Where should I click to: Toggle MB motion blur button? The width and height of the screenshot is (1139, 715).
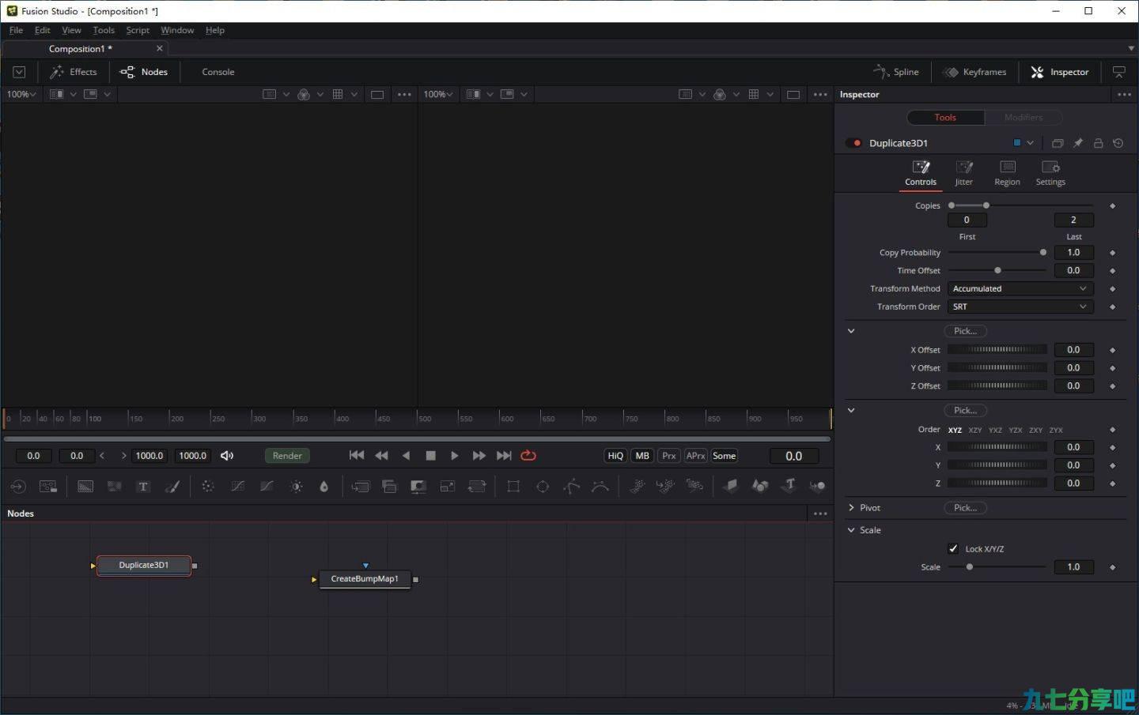(642, 456)
